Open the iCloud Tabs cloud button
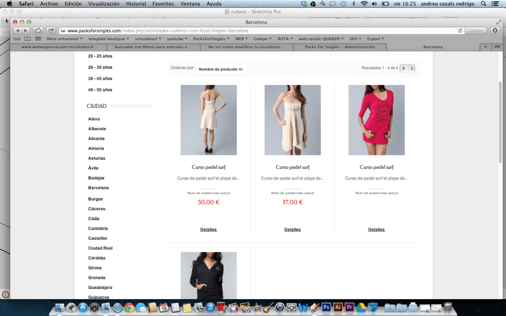Screen dimensions: 506x316 [x=38, y=31]
